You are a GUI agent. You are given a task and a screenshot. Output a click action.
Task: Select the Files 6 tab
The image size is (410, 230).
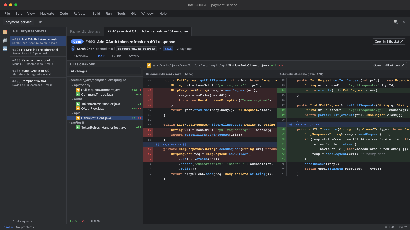point(100,56)
